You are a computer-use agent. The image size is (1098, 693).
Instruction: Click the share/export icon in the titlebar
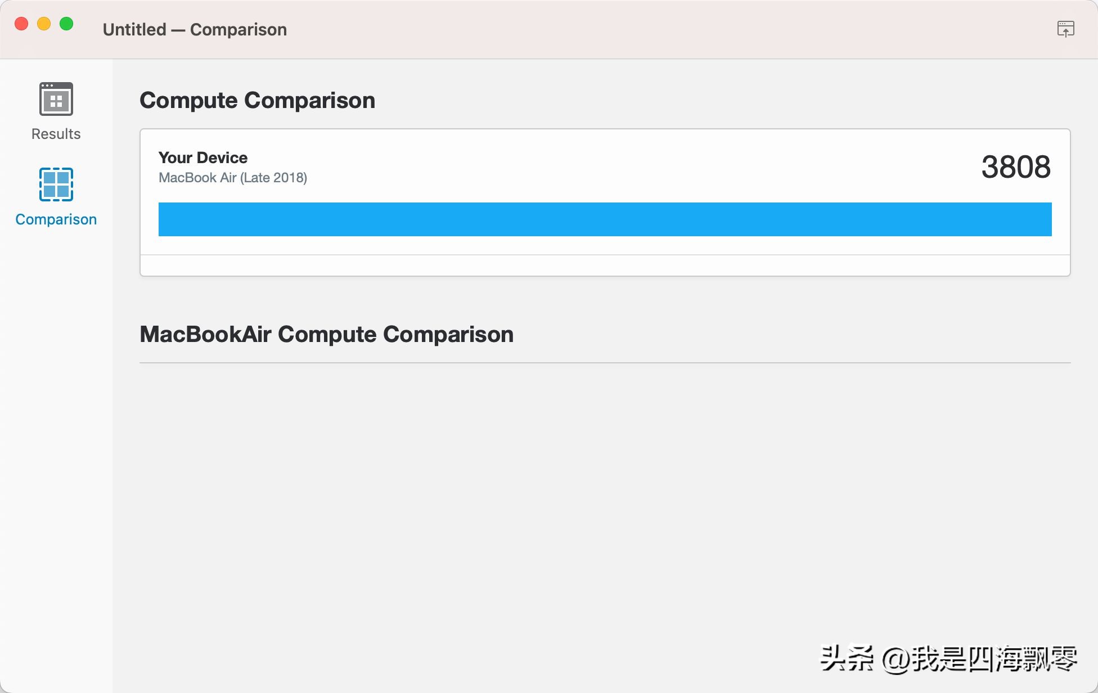tap(1066, 29)
